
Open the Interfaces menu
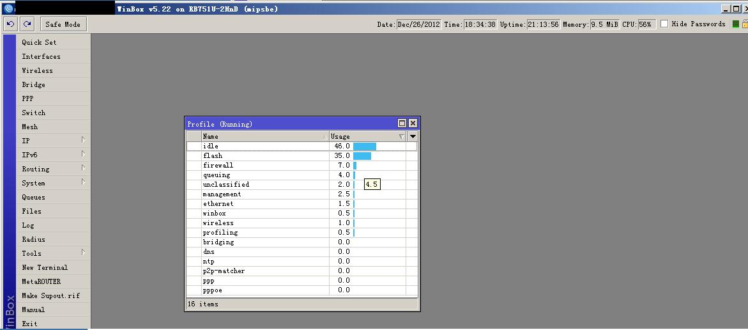[53, 56]
